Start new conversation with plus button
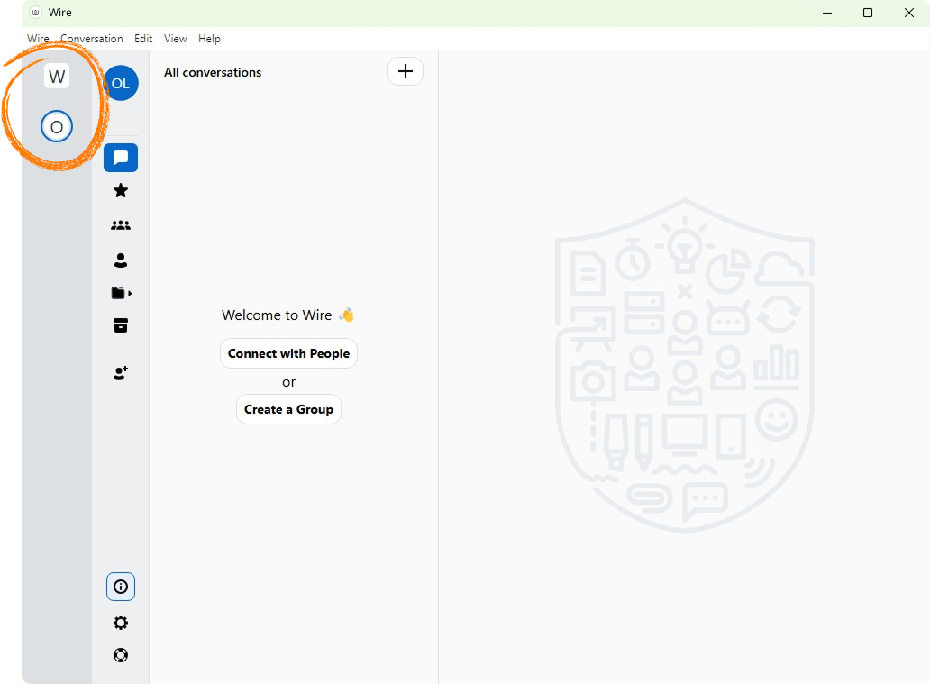The height and width of the screenshot is (684, 930). coord(406,71)
